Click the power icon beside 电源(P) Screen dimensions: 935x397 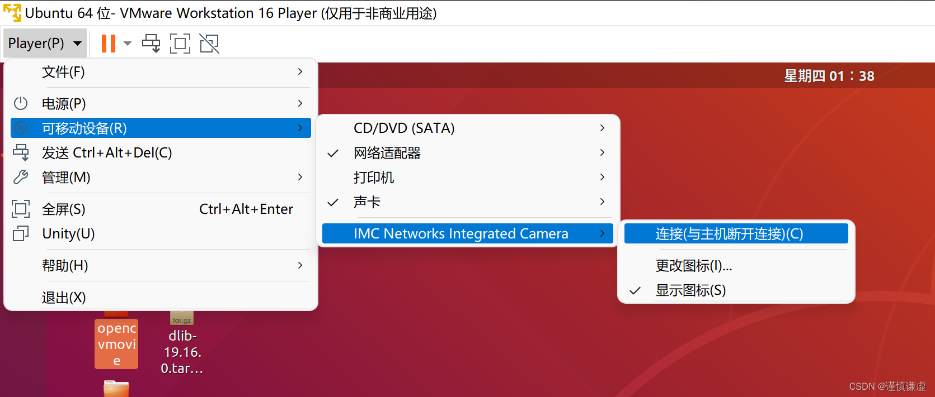coord(21,103)
